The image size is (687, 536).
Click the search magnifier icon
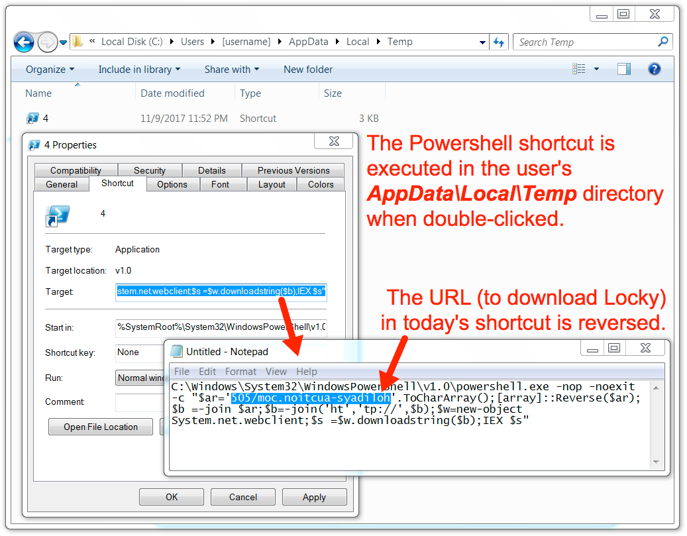(663, 42)
